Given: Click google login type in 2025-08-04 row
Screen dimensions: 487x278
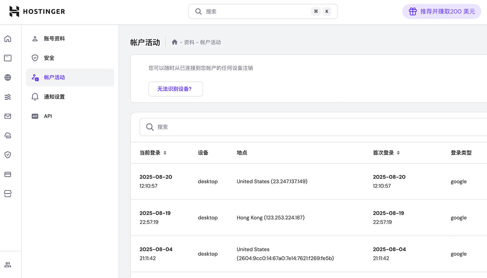Looking at the screenshot, I should [459, 254].
